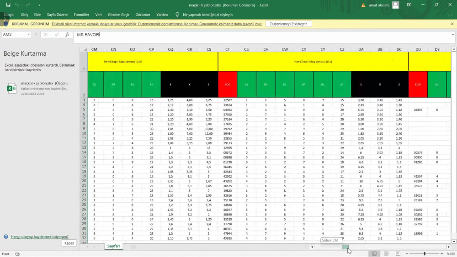Click cell with value 12507
This screenshot has width=457, height=257.
(x=228, y=100)
